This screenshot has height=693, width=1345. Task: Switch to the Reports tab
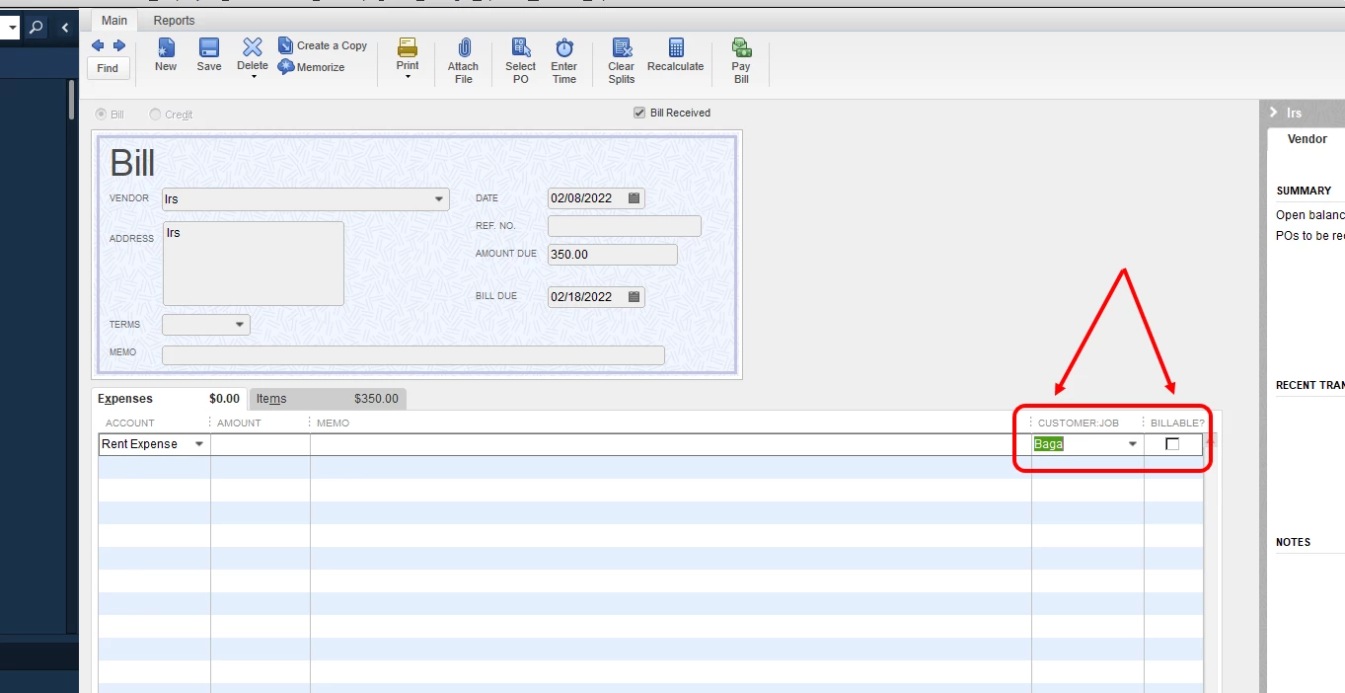(x=174, y=20)
